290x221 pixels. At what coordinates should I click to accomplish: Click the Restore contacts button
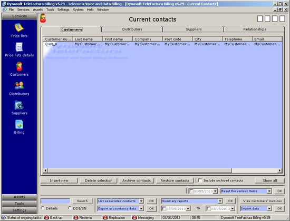(x=175, y=180)
